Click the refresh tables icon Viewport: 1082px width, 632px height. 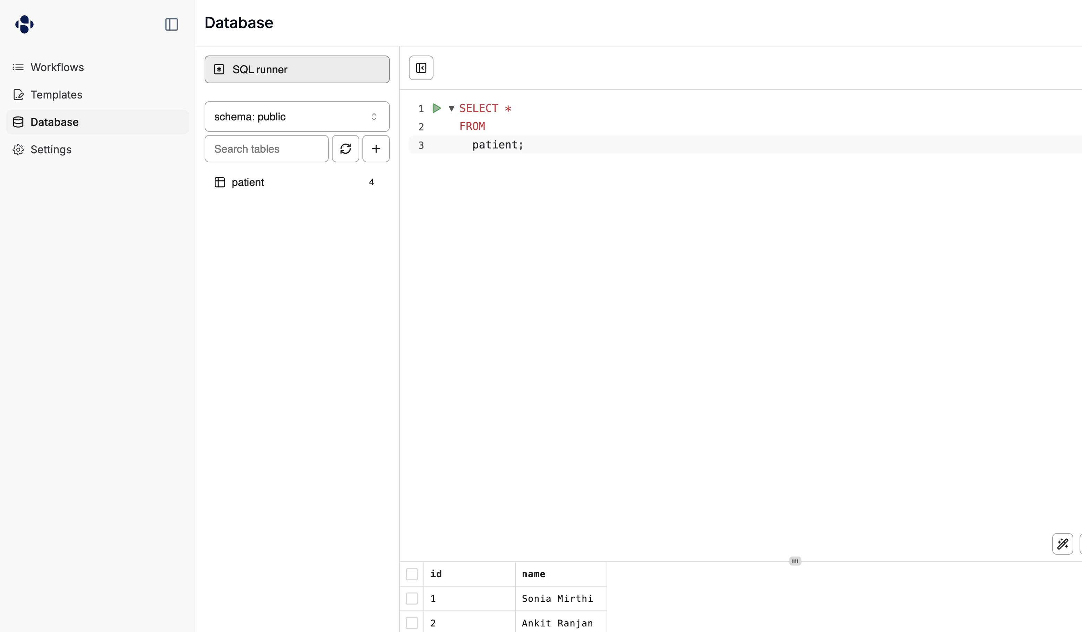345,148
